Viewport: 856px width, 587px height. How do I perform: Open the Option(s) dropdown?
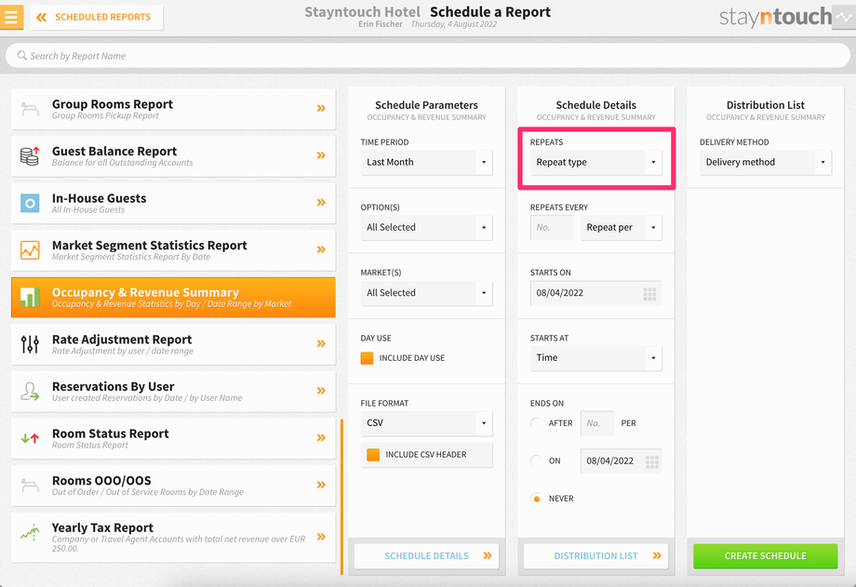point(426,228)
